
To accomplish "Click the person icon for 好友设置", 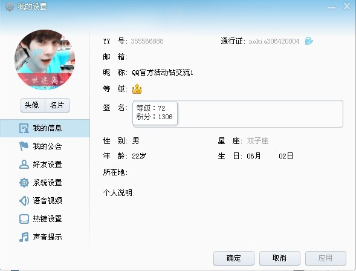I will (x=24, y=165).
